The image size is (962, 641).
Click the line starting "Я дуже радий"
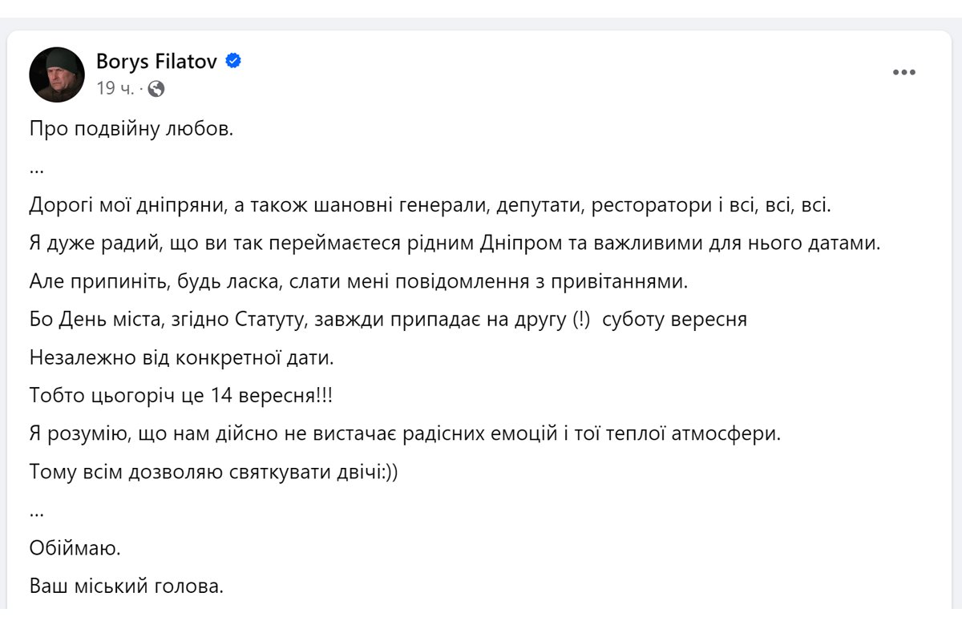(455, 244)
